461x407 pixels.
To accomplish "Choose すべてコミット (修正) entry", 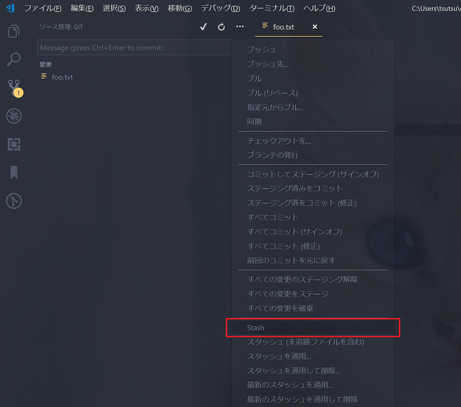I will [313, 246].
